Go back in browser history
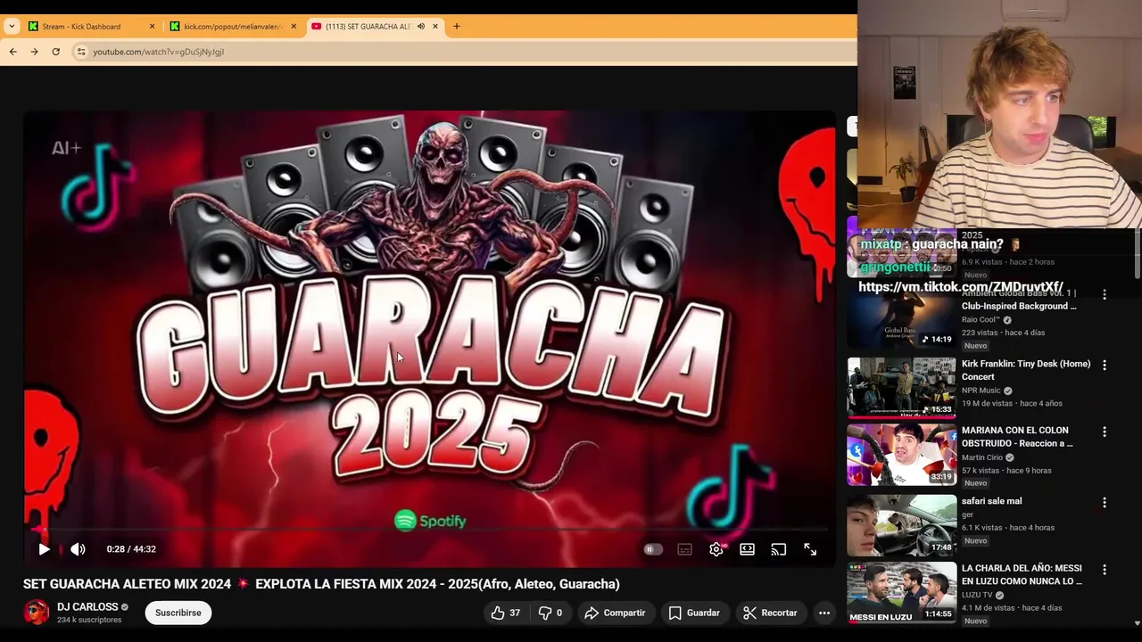 pos(12,52)
